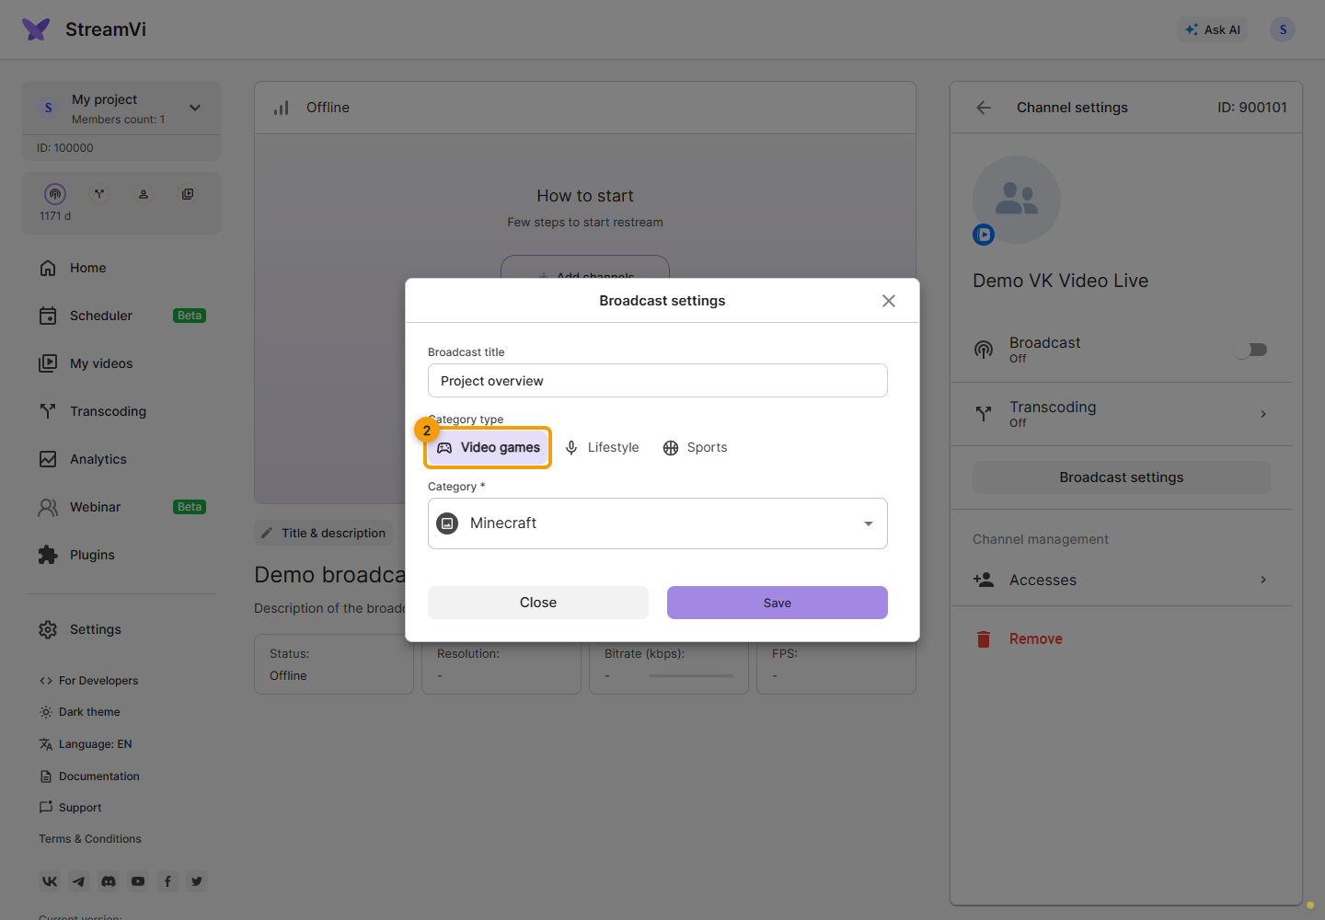The image size is (1325, 920).
Task: Open the broadcast icon above 1171 d
Action: tap(55, 194)
